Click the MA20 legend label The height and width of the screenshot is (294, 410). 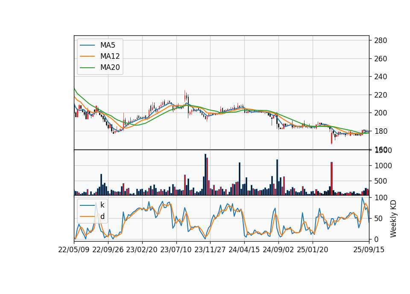(x=110, y=67)
